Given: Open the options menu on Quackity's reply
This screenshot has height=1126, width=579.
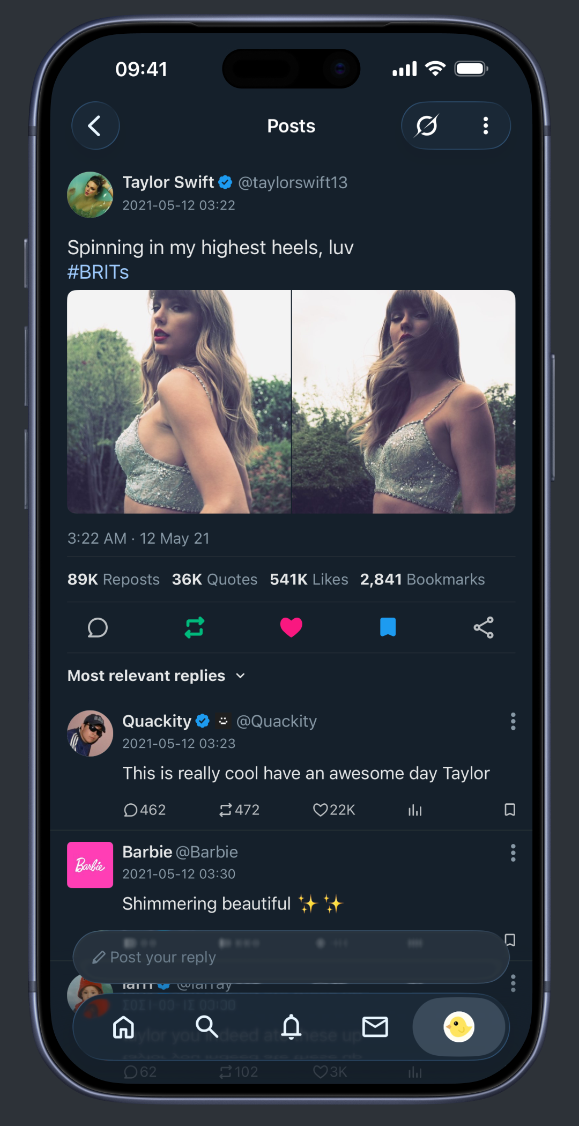Looking at the screenshot, I should point(513,721).
